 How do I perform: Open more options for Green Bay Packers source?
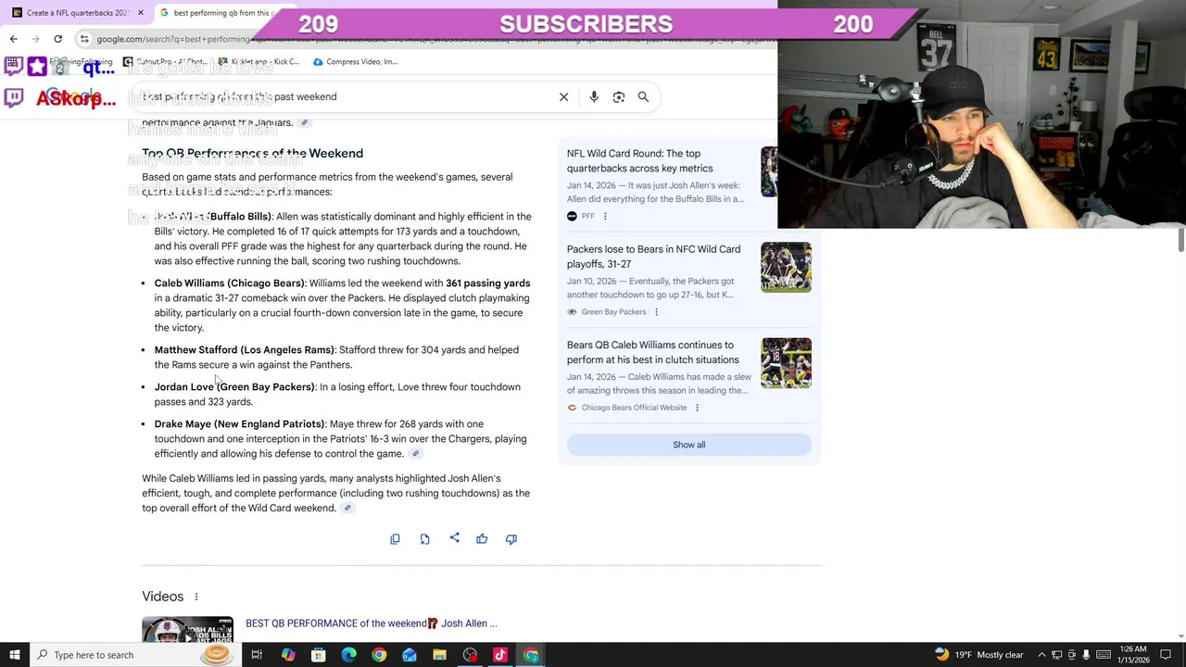click(656, 312)
